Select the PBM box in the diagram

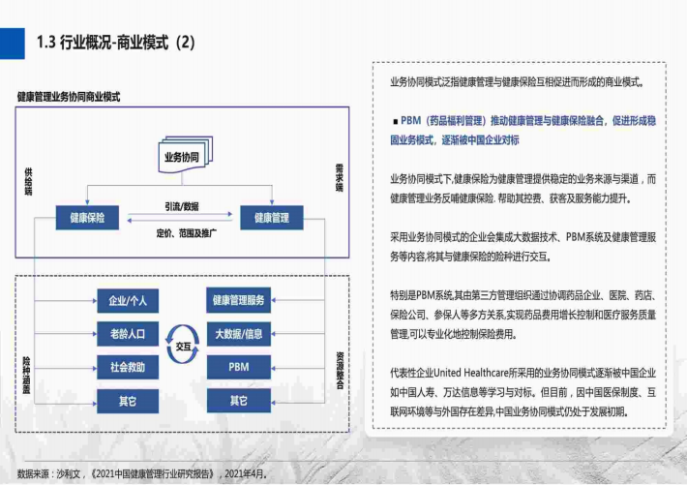point(239,367)
